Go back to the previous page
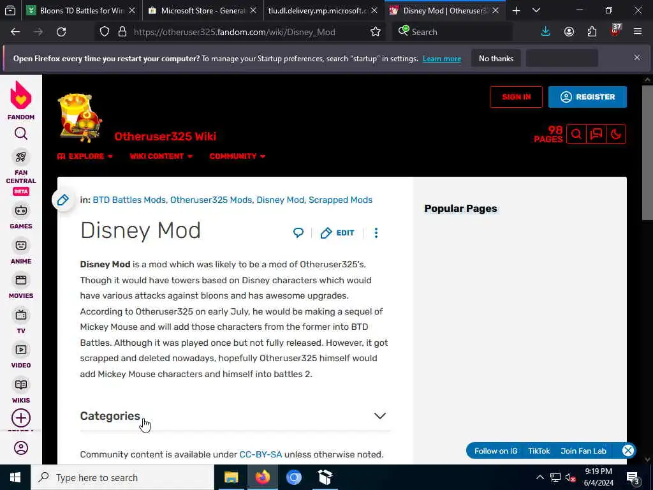 (15, 32)
